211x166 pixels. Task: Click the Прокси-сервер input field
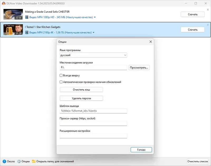tap(93, 123)
